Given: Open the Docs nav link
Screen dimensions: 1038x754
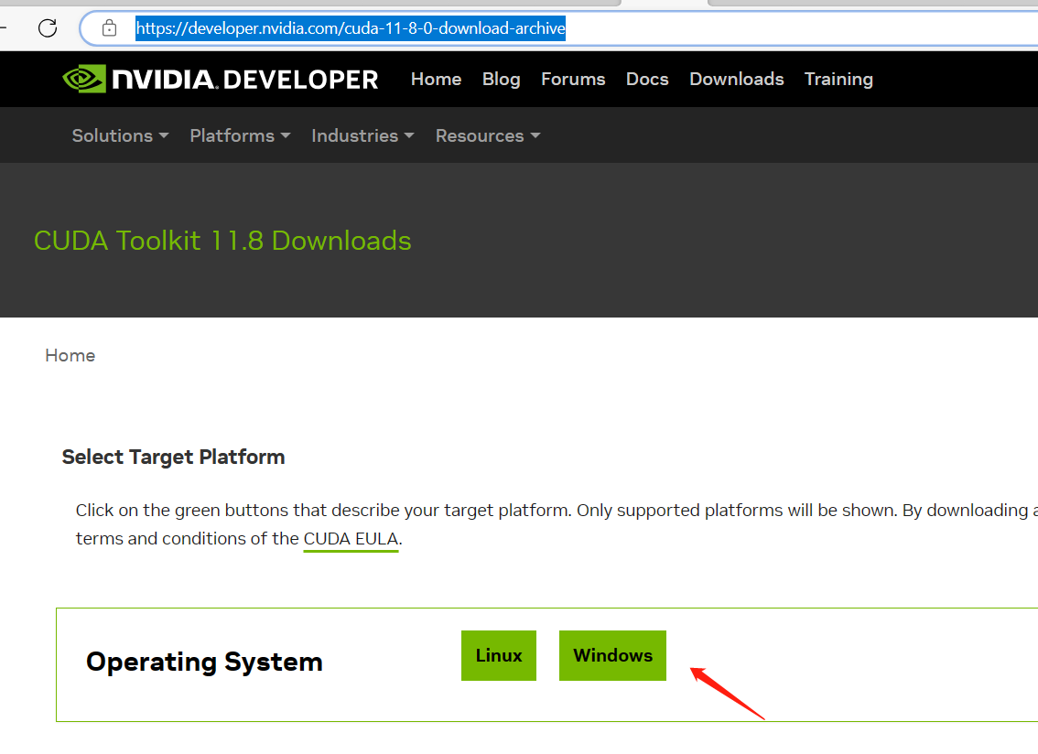Looking at the screenshot, I should pyautogui.click(x=647, y=80).
